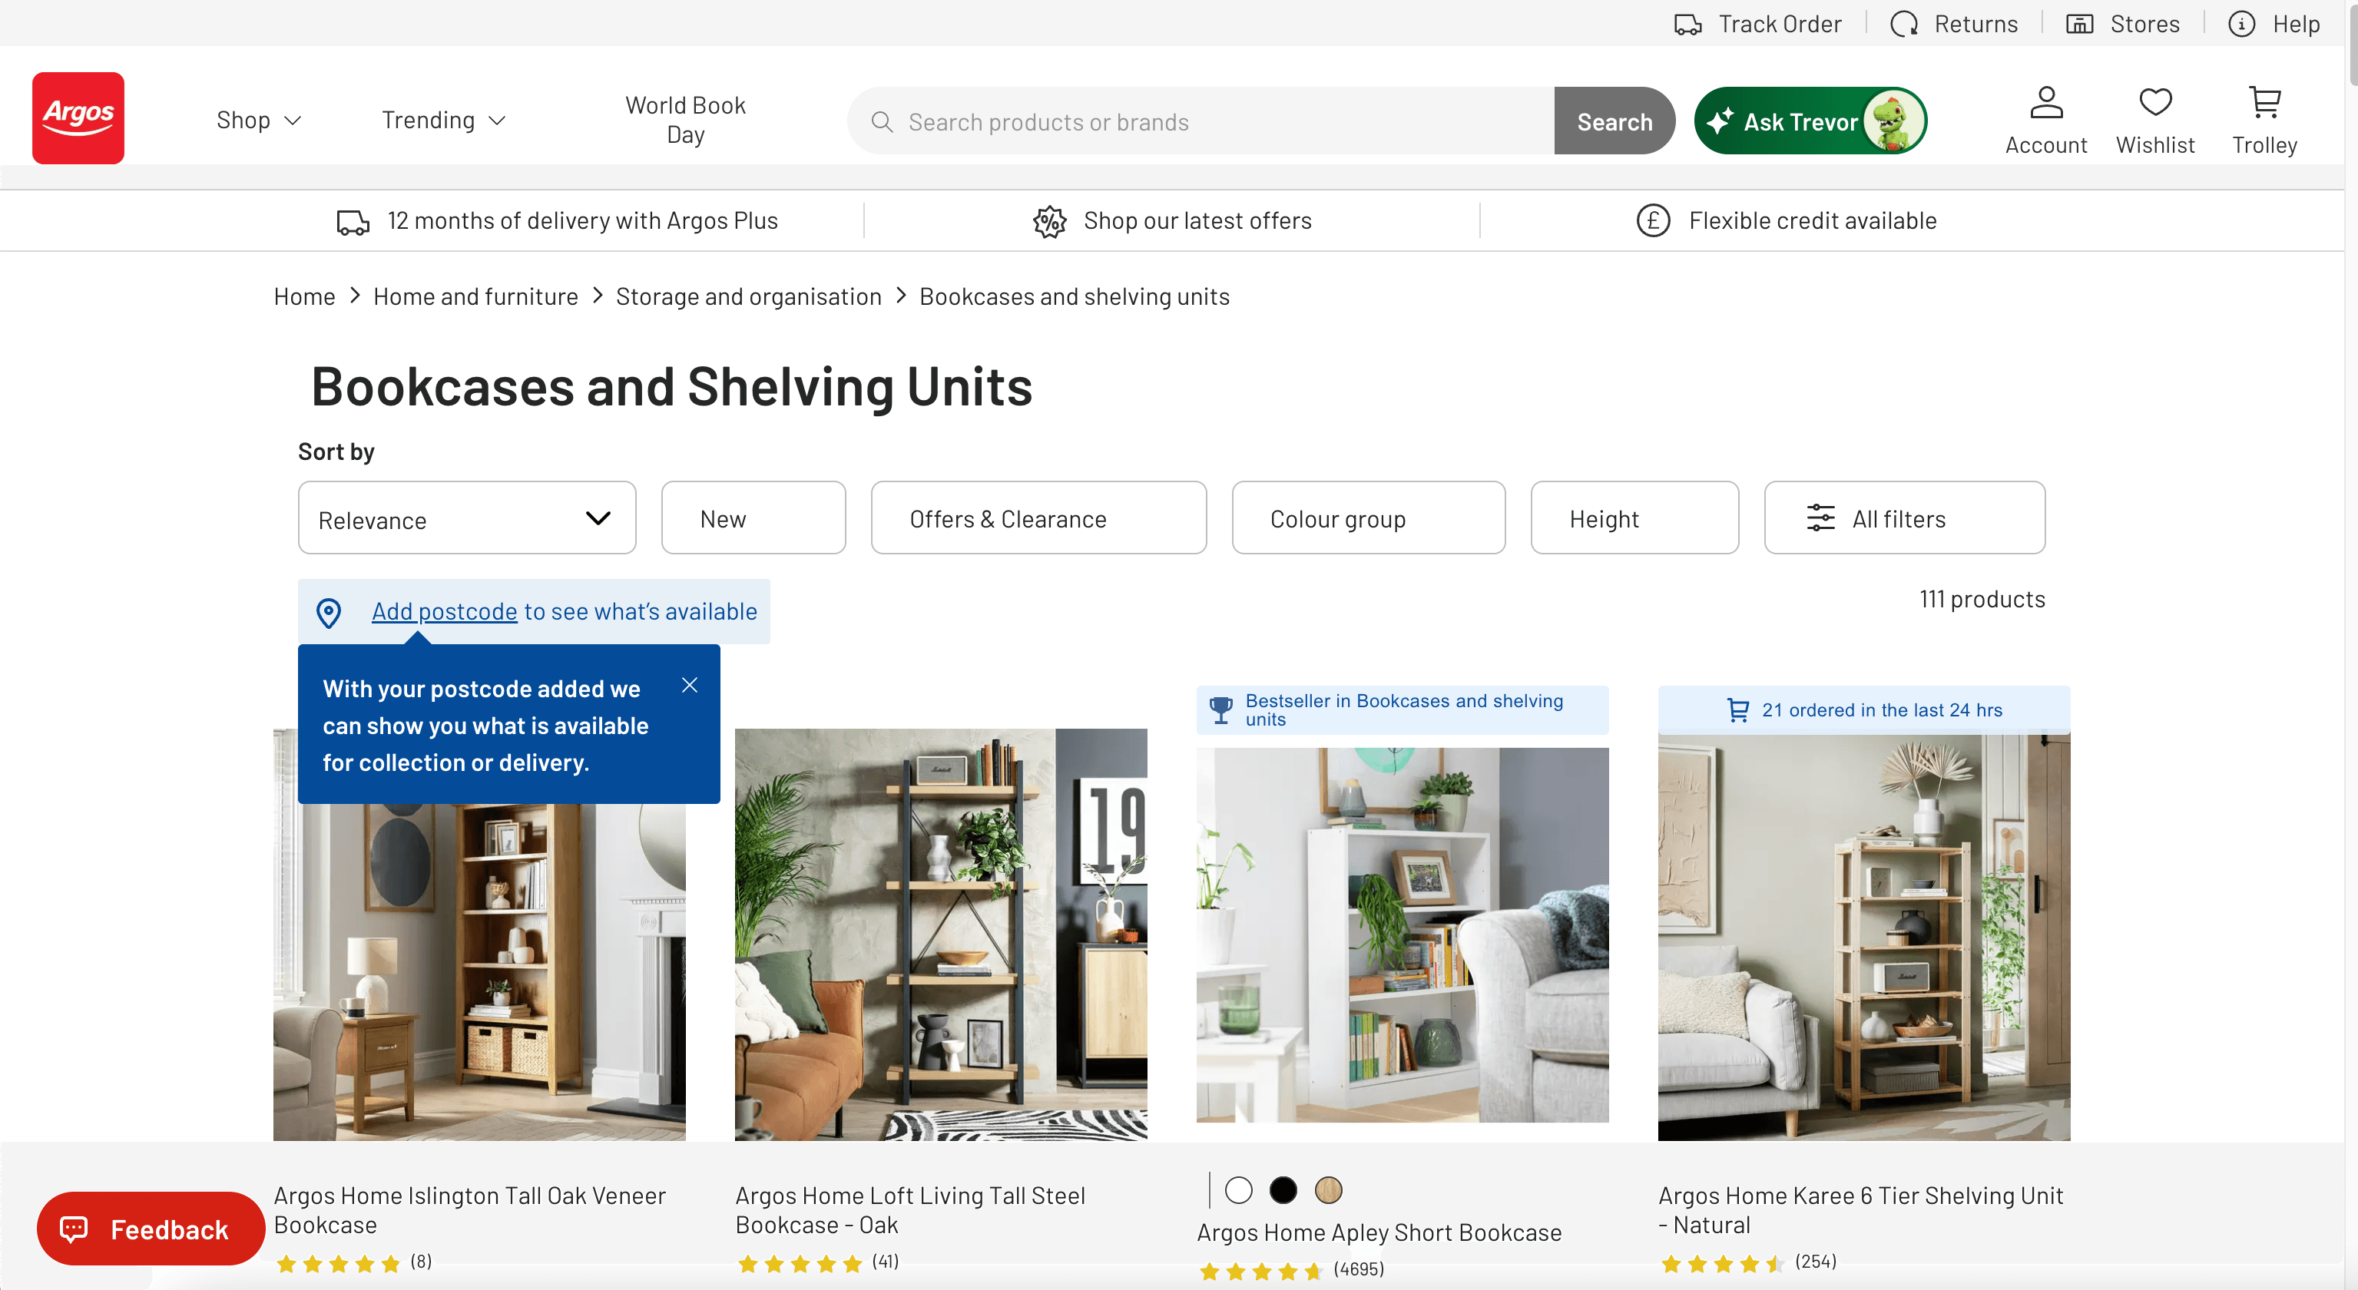Open the Account profile icon

click(x=2045, y=102)
